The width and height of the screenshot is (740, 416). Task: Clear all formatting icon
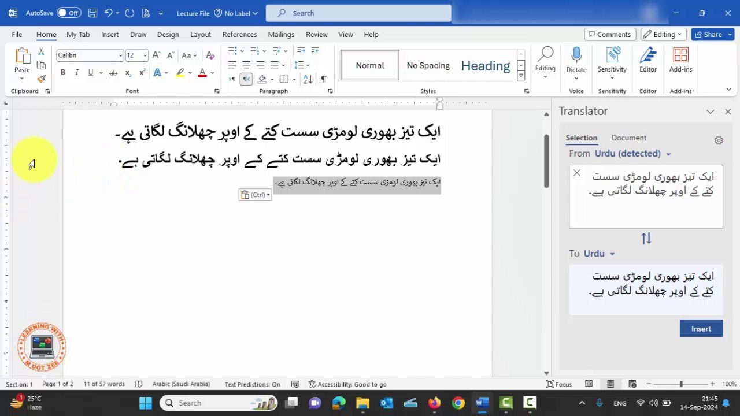(210, 55)
